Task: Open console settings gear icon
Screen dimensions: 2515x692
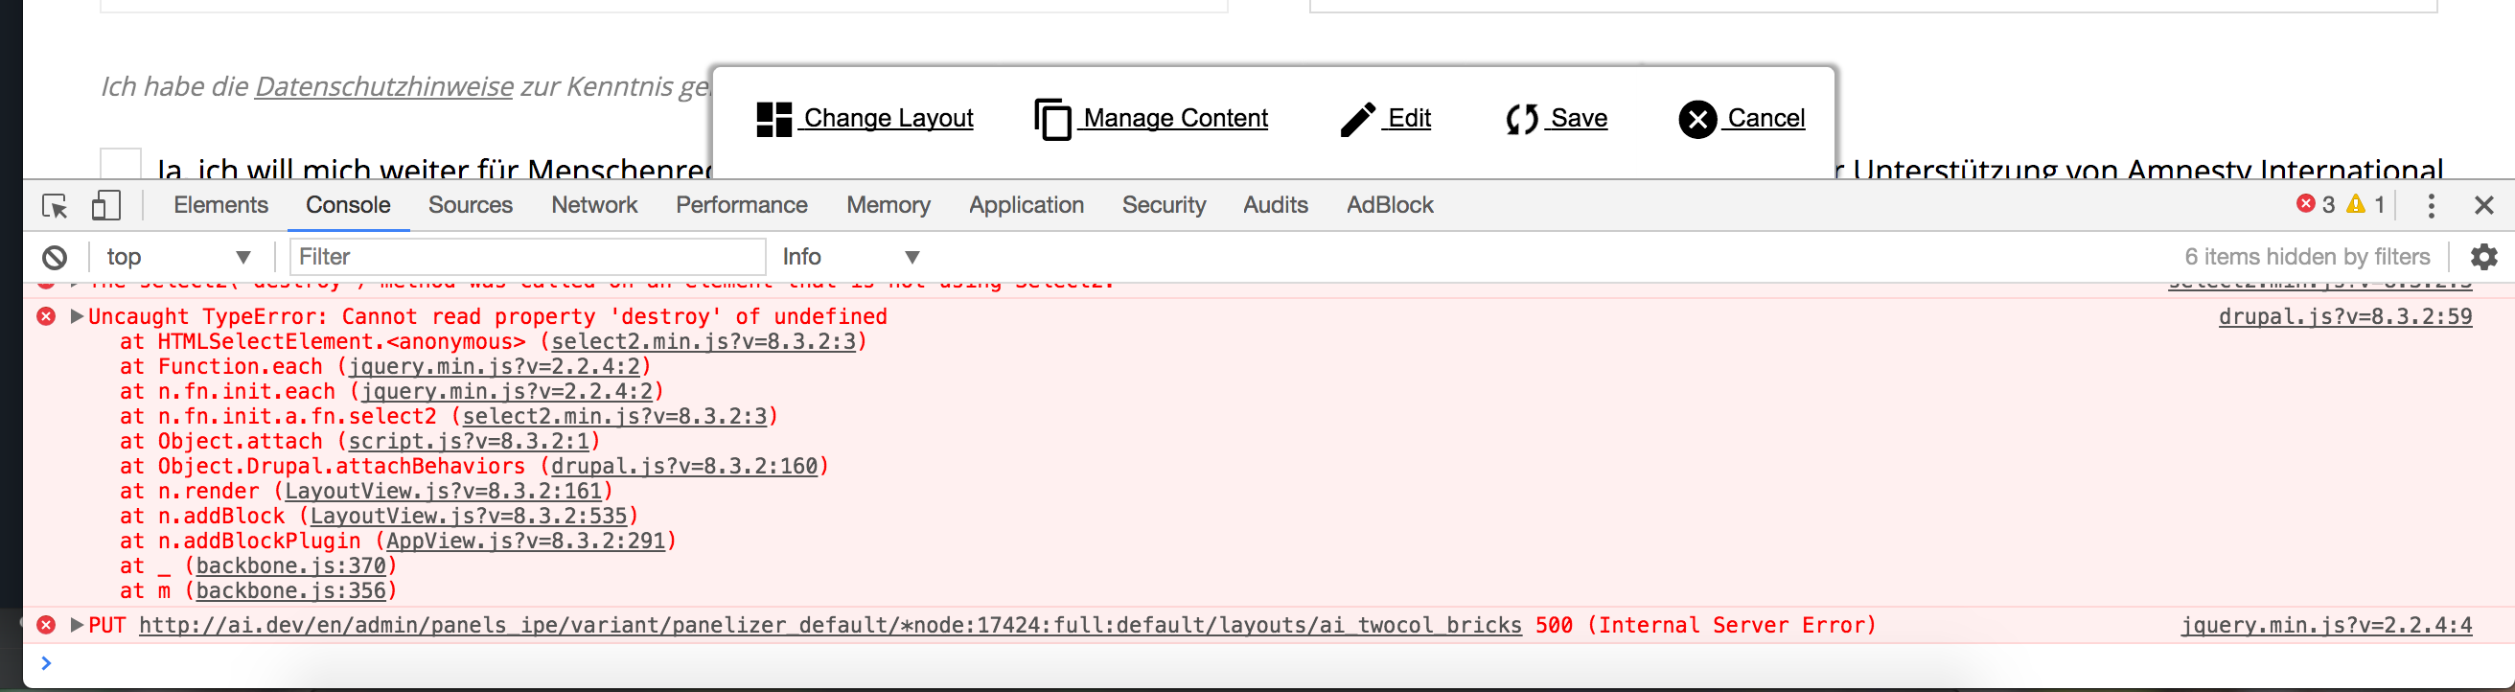Action: click(2482, 258)
